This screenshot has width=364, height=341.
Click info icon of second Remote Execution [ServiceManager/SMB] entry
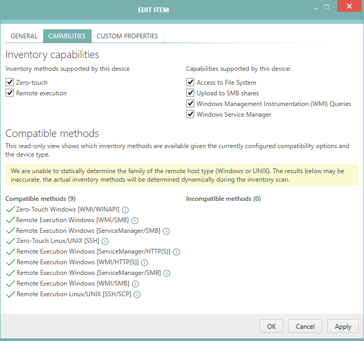(167, 273)
